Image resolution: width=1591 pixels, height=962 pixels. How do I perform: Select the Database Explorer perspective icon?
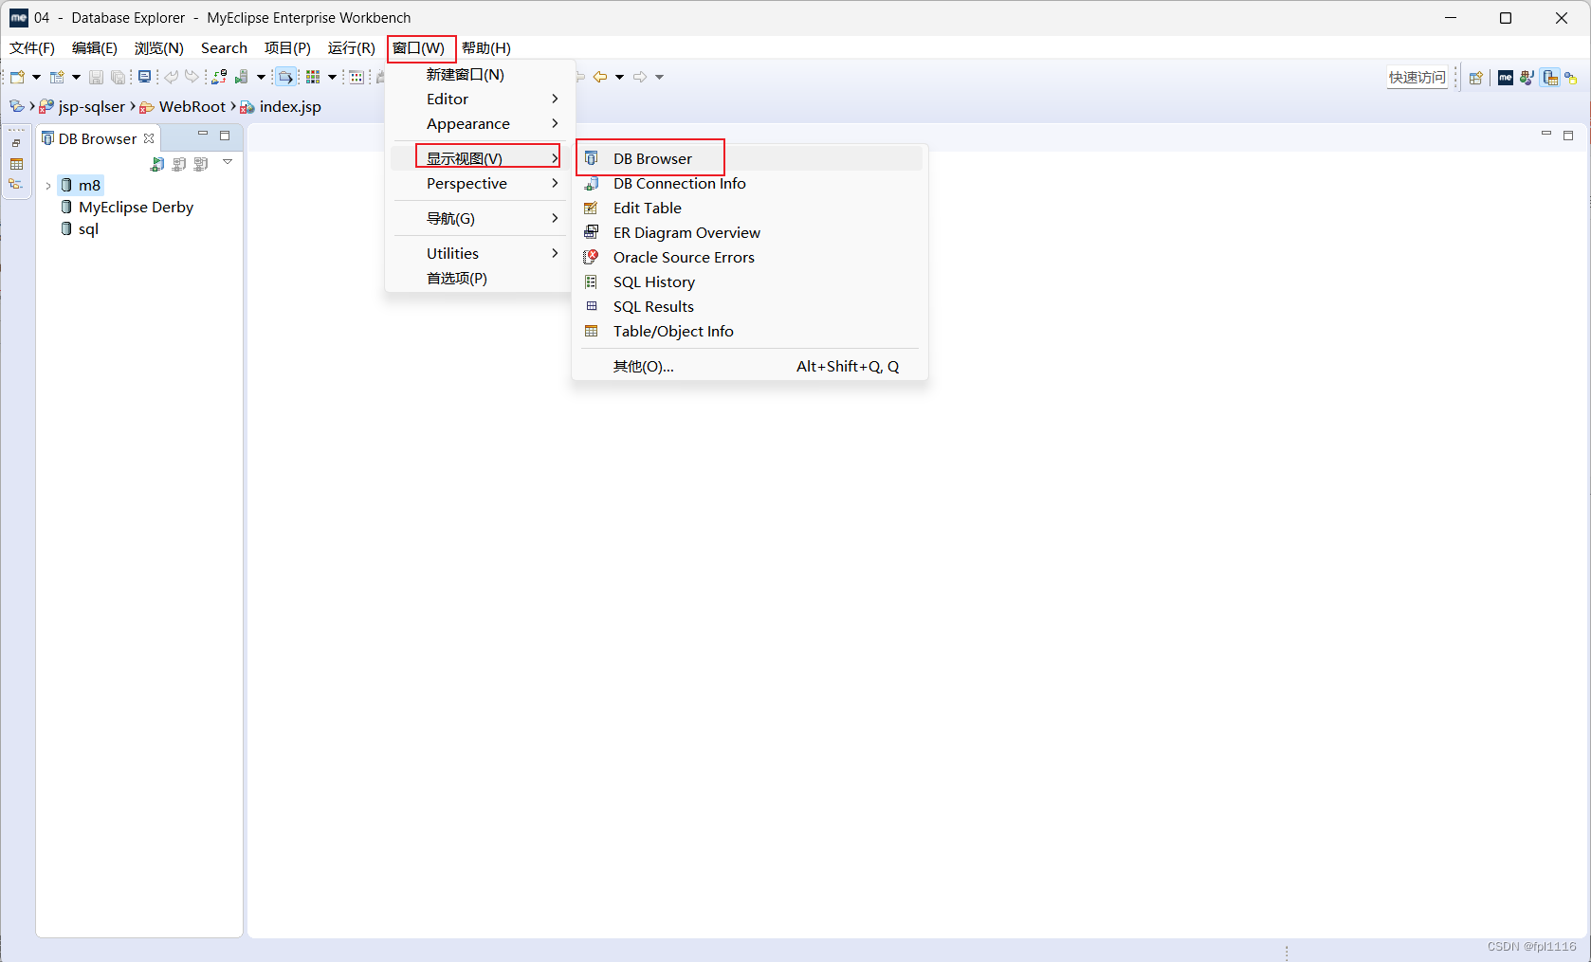(x=1550, y=78)
